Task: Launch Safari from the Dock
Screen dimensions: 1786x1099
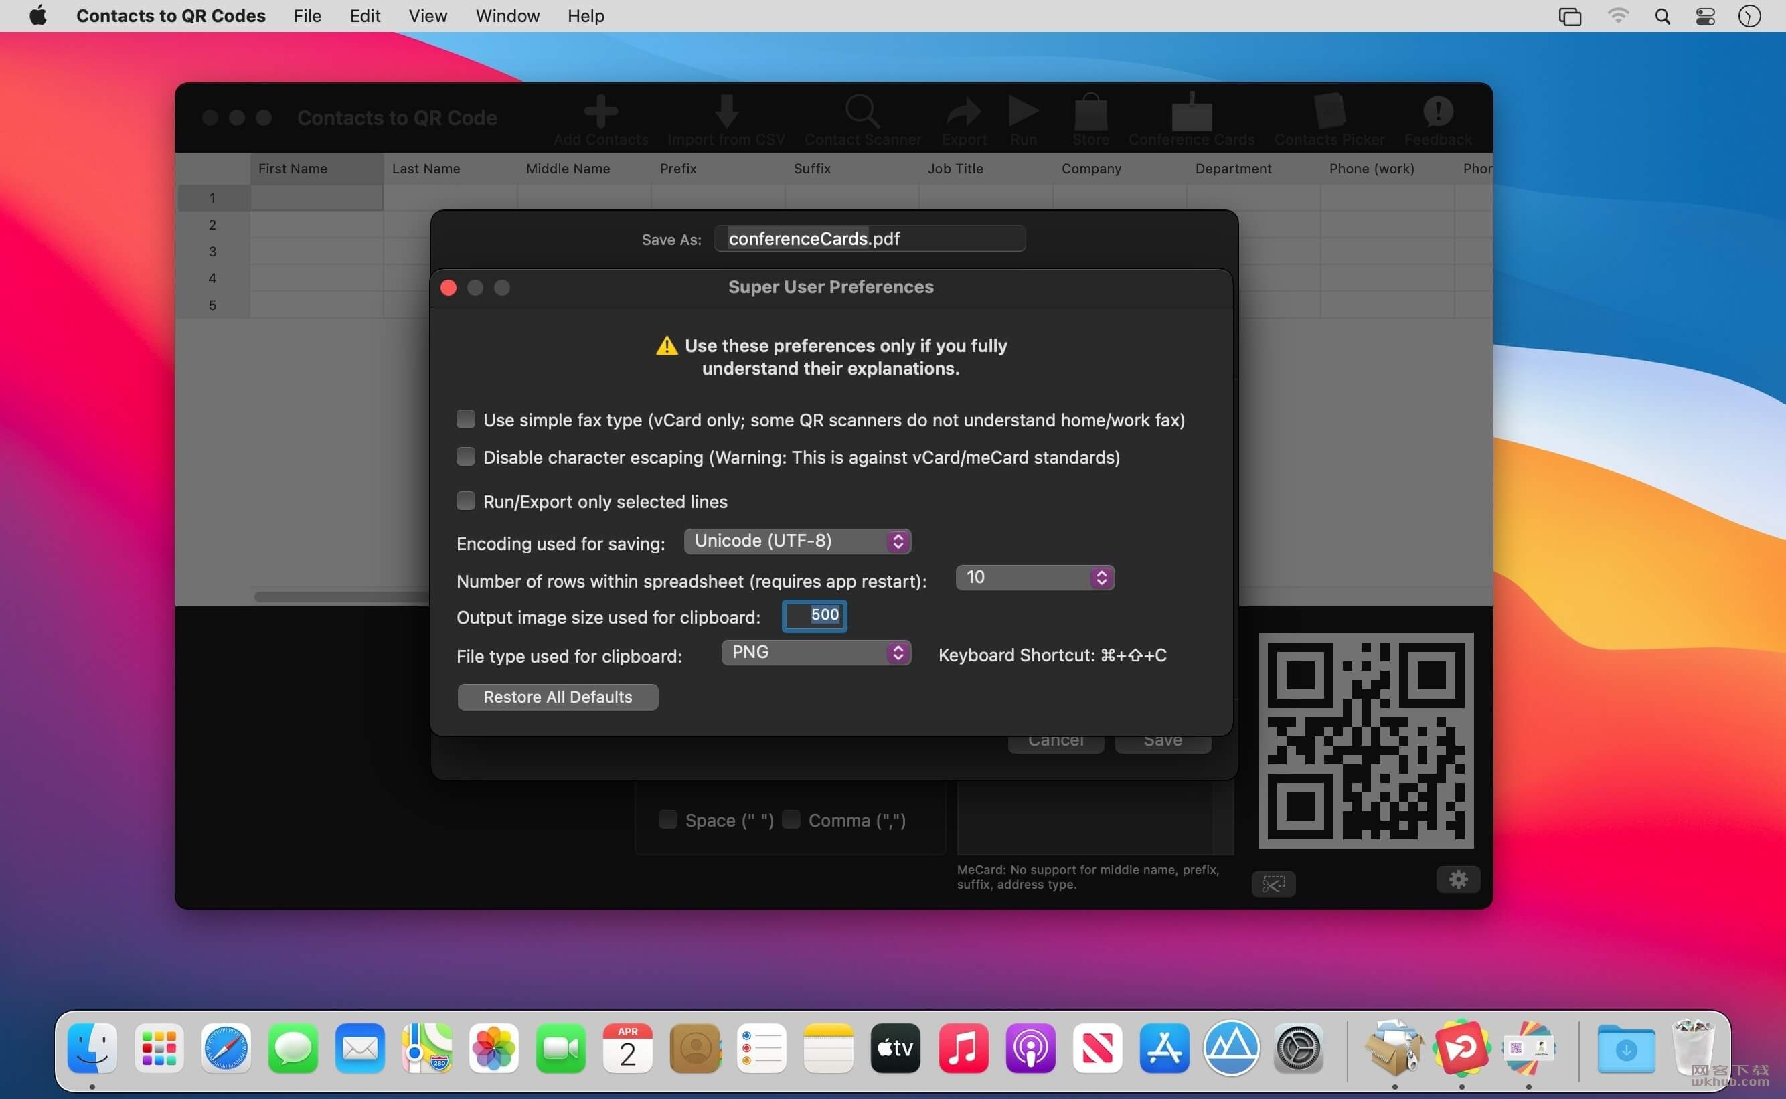Action: point(226,1048)
